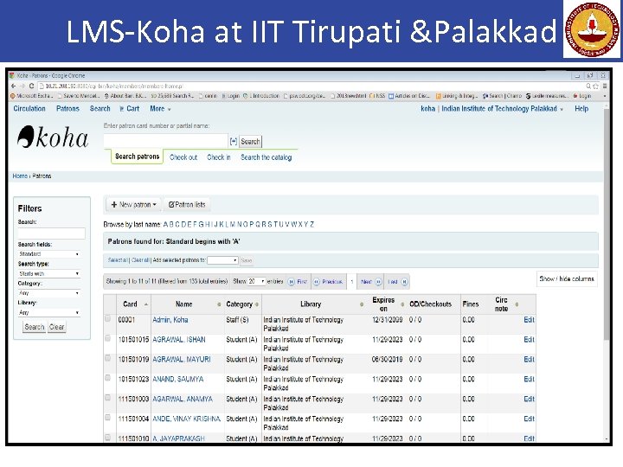Go to Next page of results

tap(371, 282)
